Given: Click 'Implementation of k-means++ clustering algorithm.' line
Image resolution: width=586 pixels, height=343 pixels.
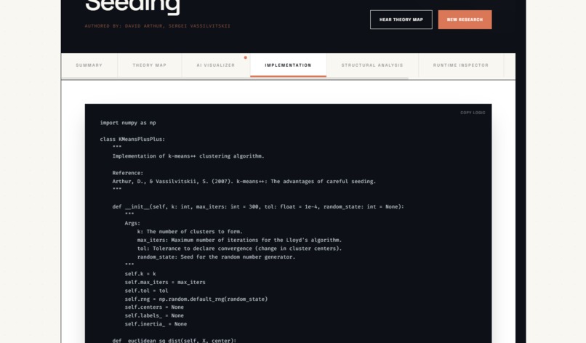Looking at the screenshot, I should (188, 156).
